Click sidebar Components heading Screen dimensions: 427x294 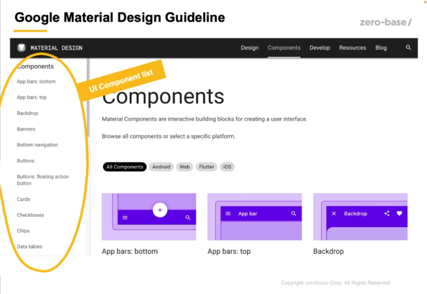(35, 66)
